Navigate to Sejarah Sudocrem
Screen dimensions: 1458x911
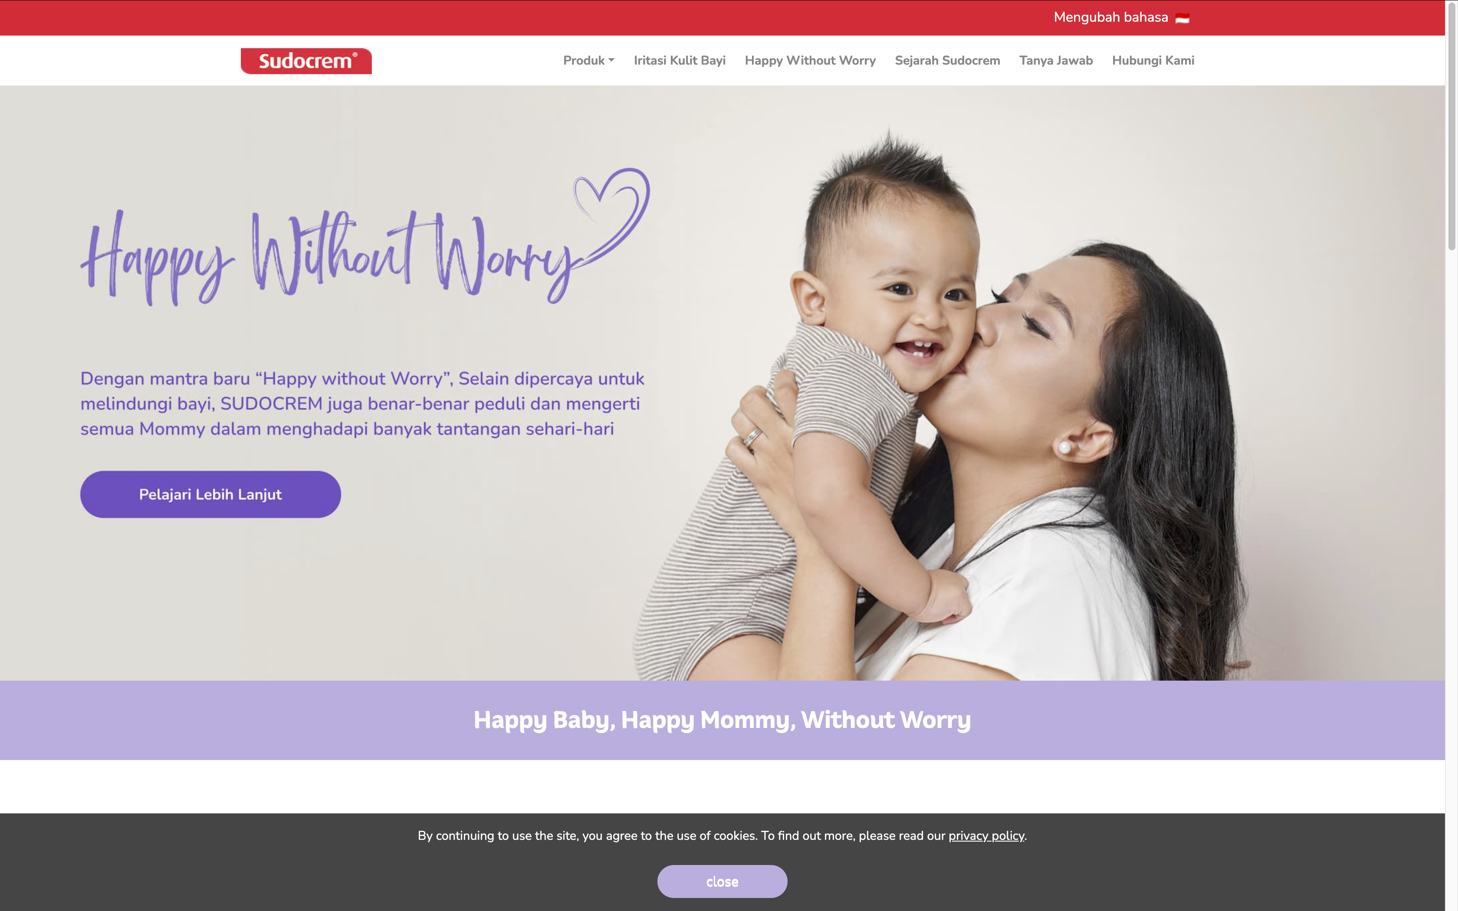(947, 60)
